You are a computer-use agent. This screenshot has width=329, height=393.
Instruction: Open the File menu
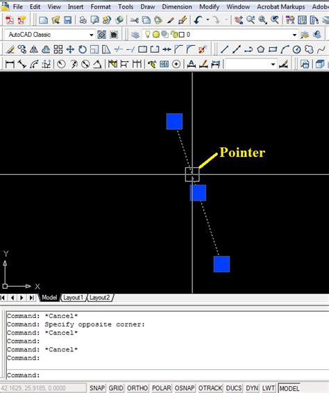(17, 7)
